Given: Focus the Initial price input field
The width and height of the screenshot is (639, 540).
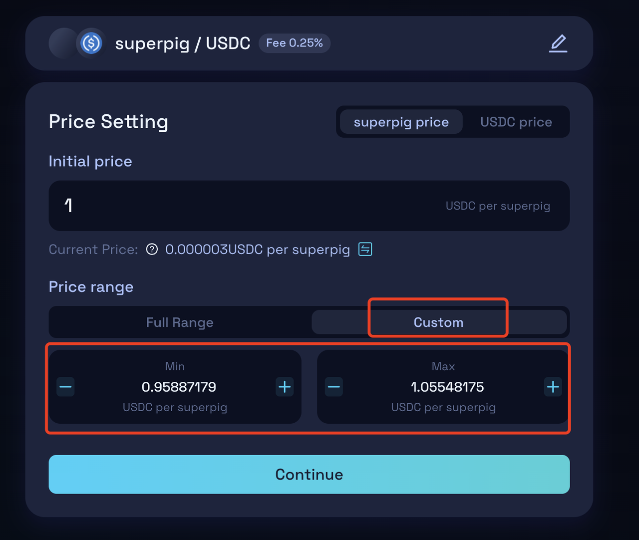Looking at the screenshot, I should tap(309, 206).
